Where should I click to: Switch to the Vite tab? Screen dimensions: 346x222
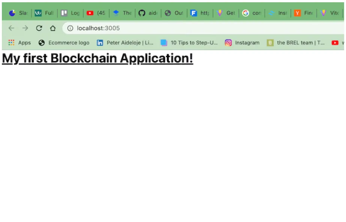tap(330, 13)
